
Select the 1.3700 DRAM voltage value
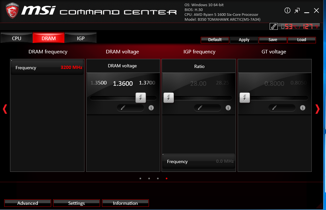pos(147,83)
